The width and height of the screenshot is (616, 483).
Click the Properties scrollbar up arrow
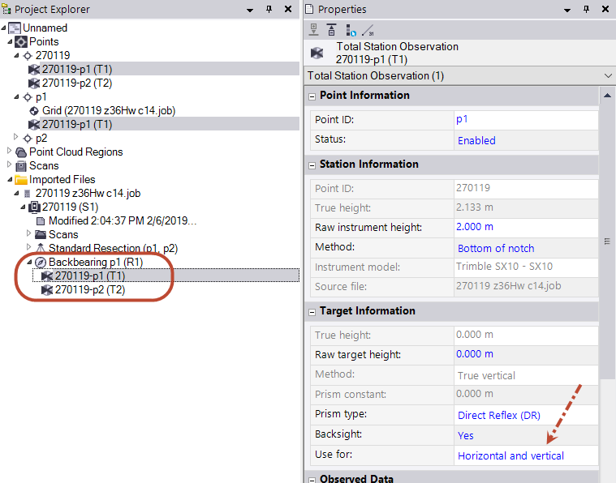(607, 95)
